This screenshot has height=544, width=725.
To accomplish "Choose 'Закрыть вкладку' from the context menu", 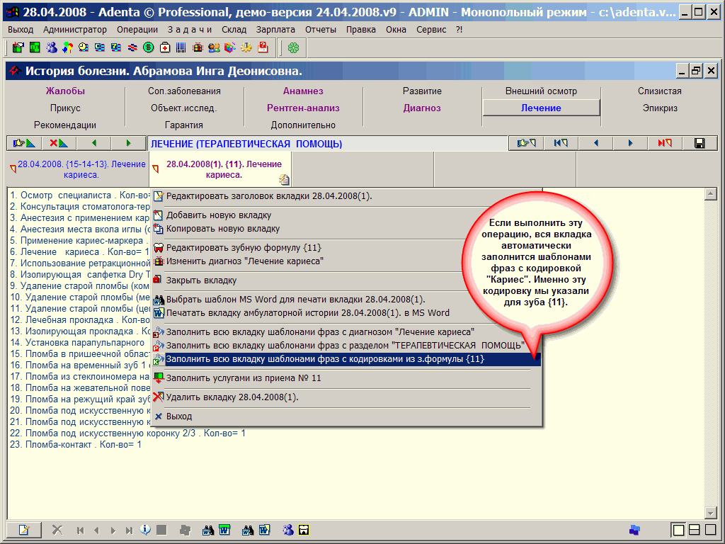I will (x=201, y=280).
